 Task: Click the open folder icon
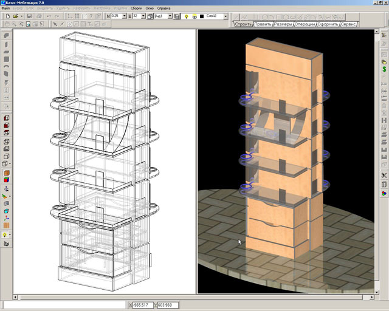15,16
